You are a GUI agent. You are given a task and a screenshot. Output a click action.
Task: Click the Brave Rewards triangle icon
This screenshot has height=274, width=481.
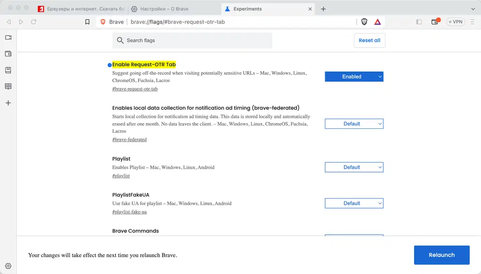[x=378, y=22]
